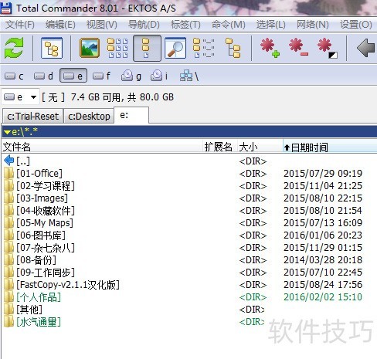Switch to thumbnail picture view icon
The image size is (377, 359).
90,48
